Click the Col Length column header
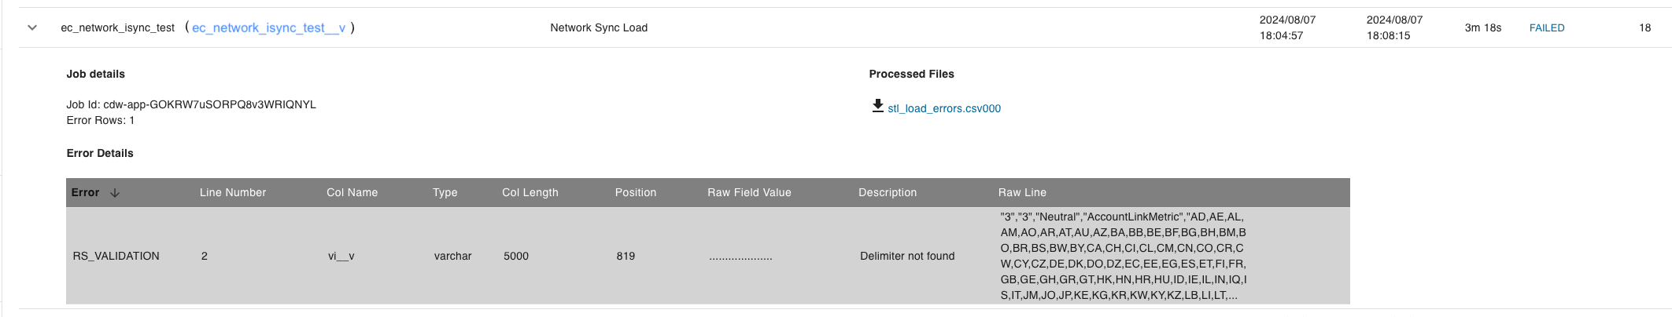Viewport: 1672px width, 317px height. [x=530, y=192]
